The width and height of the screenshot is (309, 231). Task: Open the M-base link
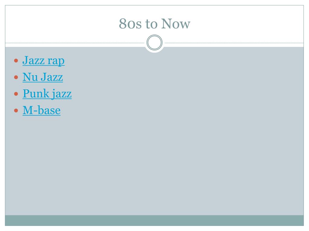[x=42, y=110]
